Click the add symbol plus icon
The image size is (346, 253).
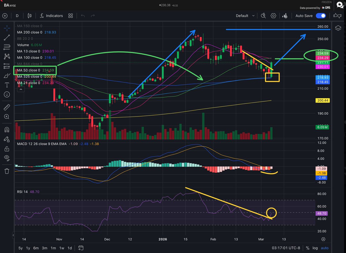(5, 16)
